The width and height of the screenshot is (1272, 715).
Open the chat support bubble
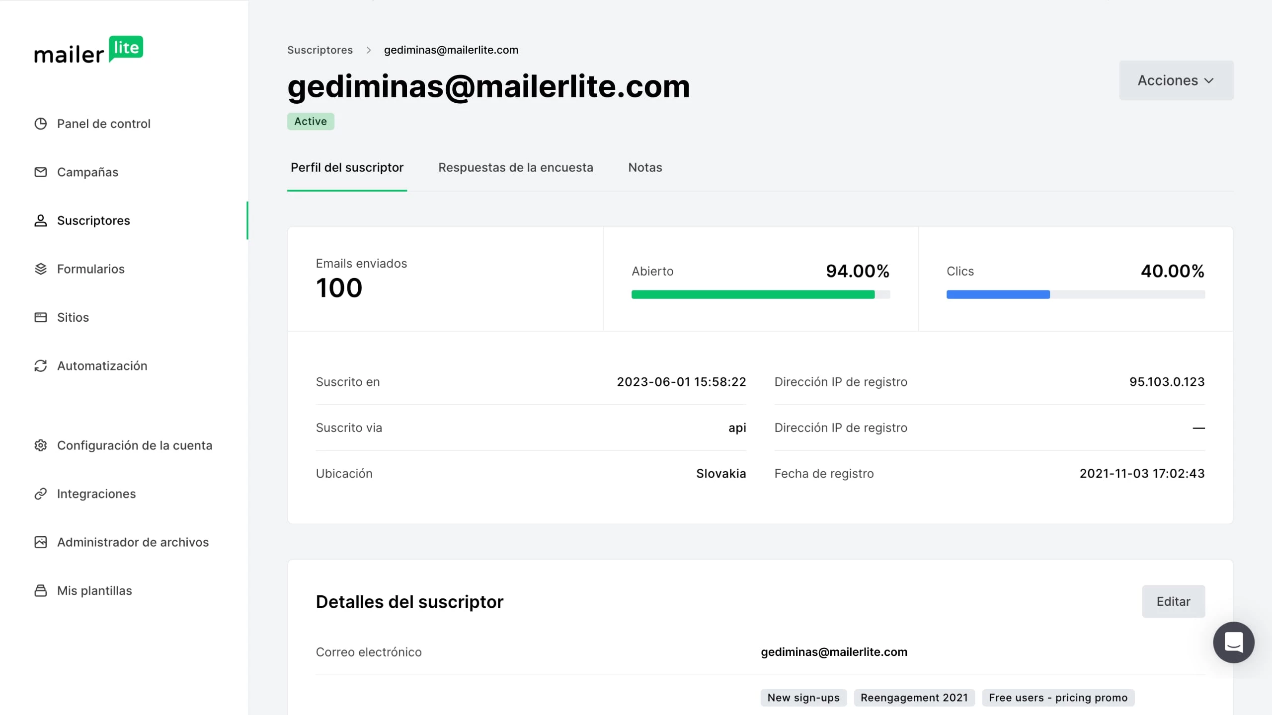[1233, 642]
